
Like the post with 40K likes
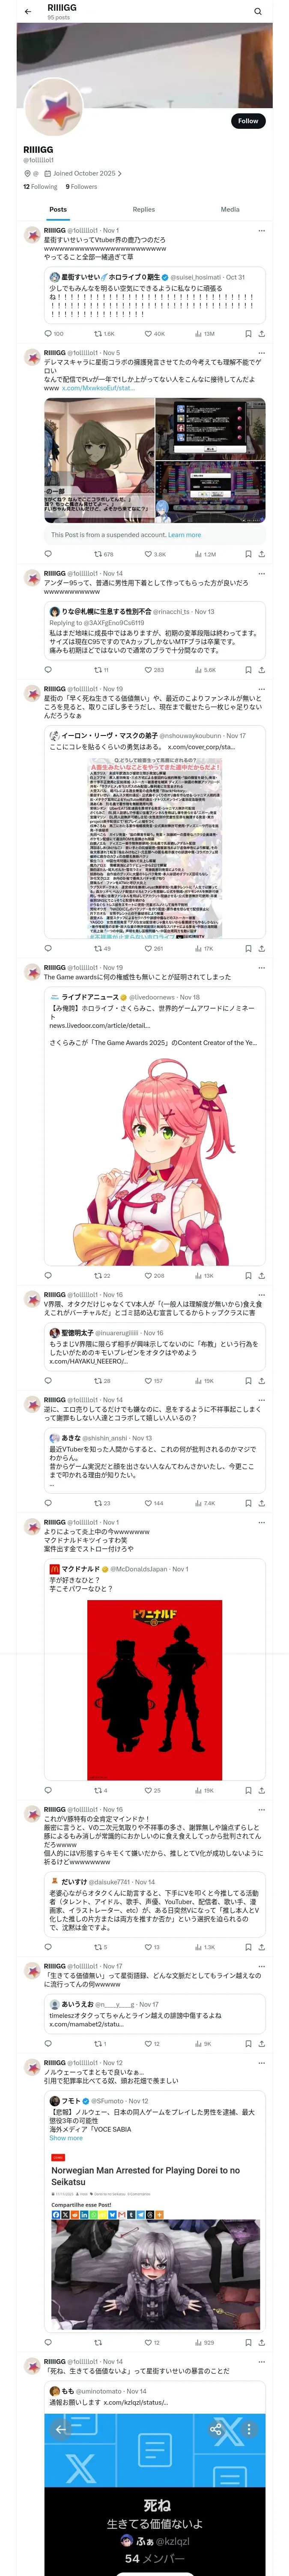155,334
